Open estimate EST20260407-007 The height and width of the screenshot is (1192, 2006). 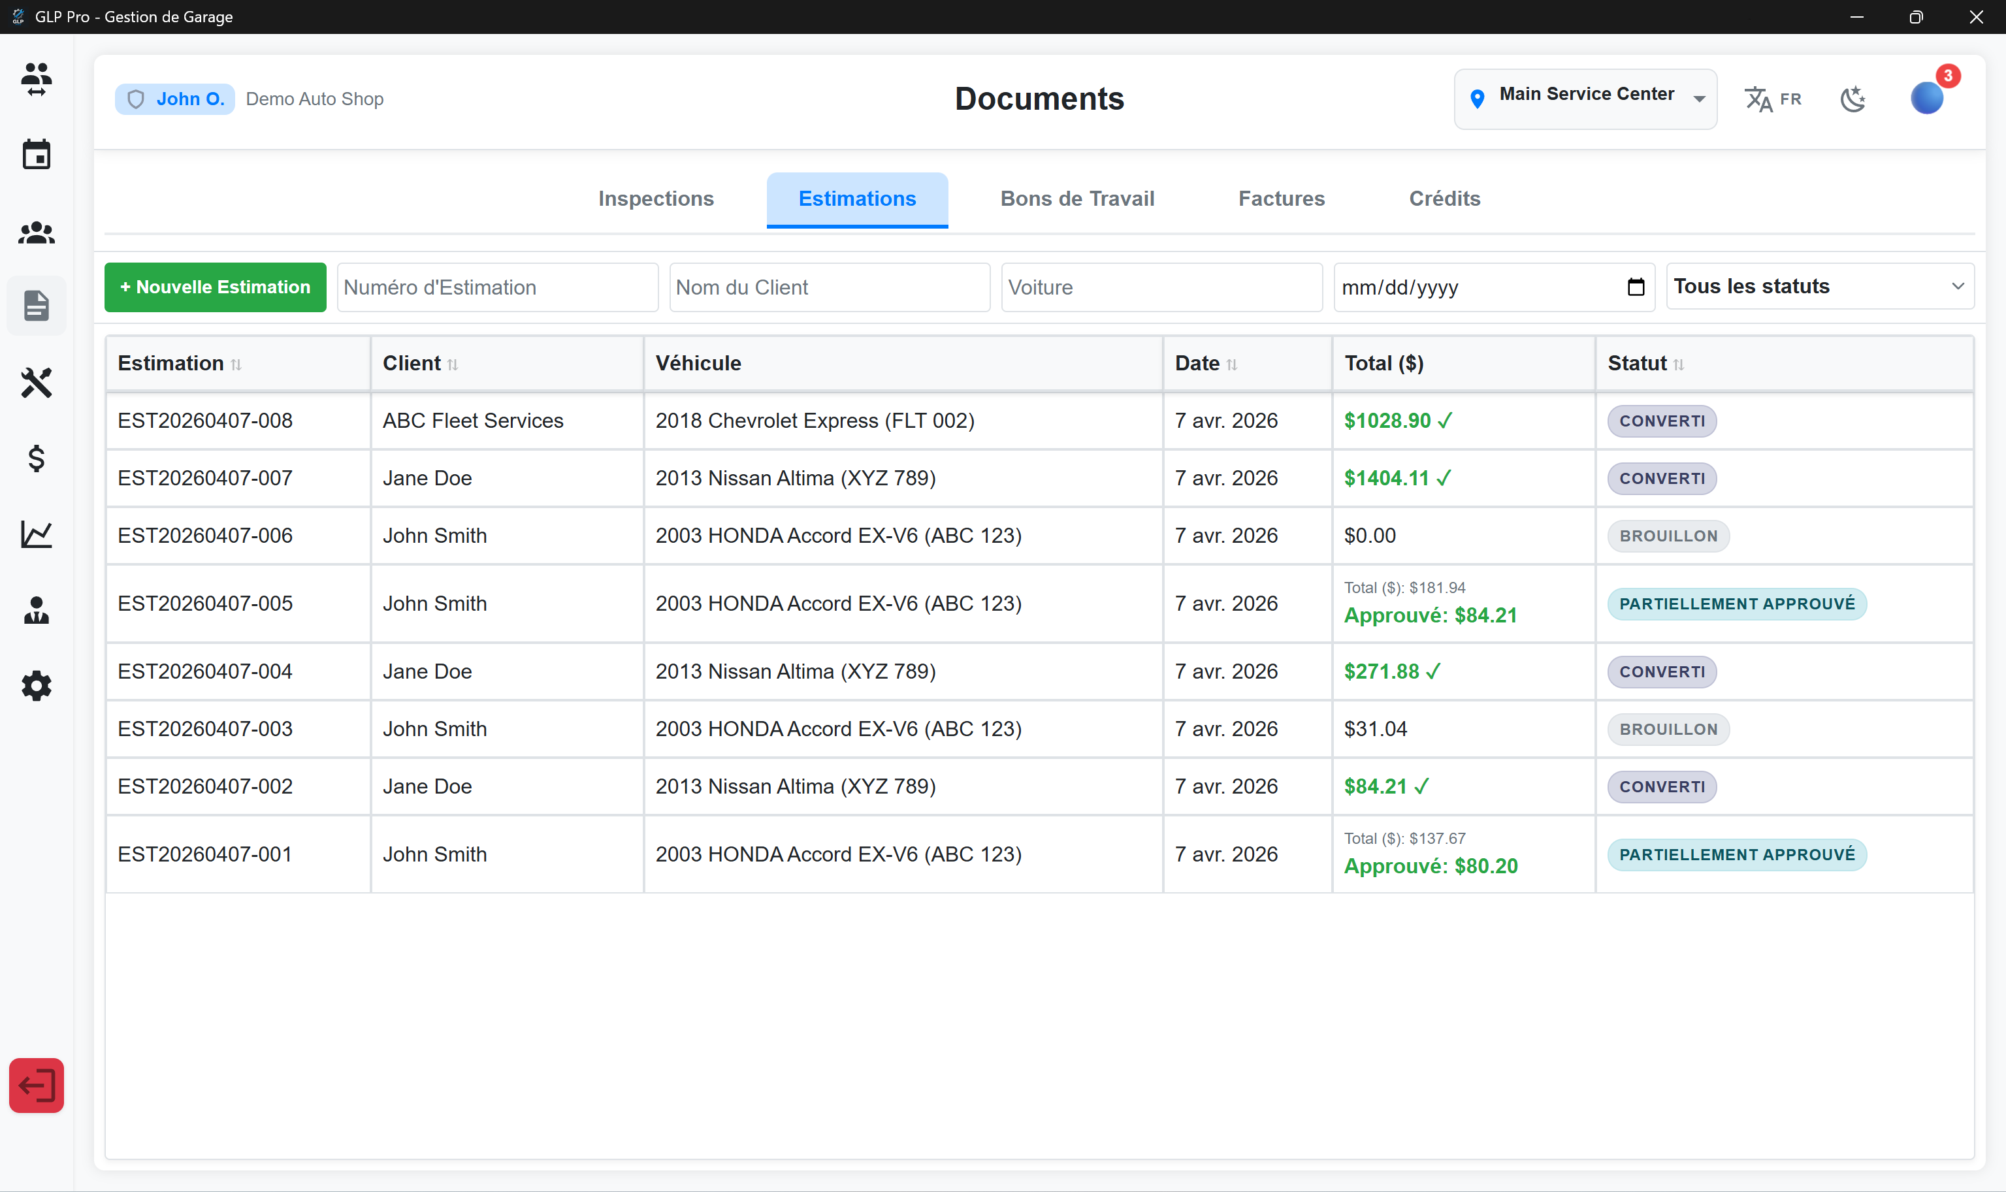(x=204, y=478)
